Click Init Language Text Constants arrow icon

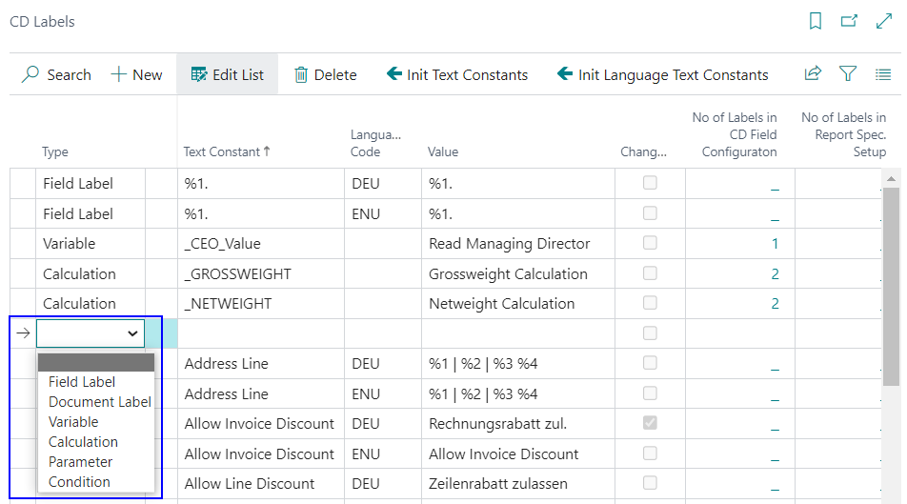[565, 73]
